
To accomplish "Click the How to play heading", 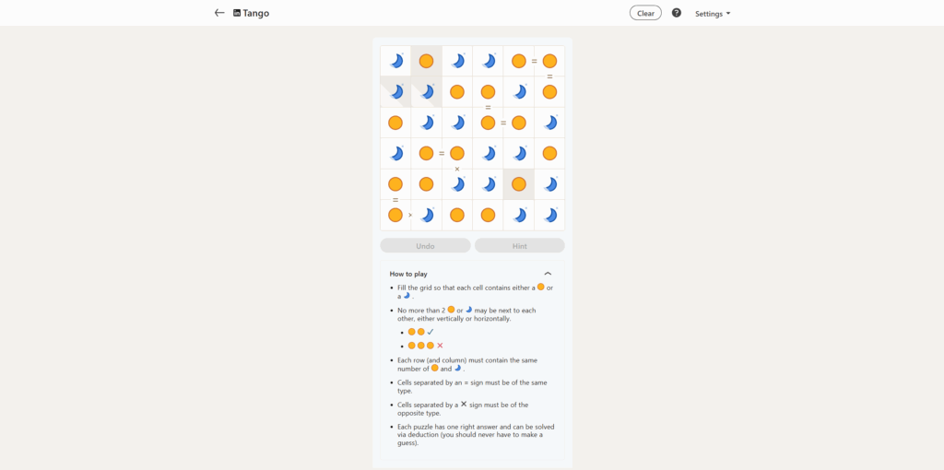I will [408, 274].
